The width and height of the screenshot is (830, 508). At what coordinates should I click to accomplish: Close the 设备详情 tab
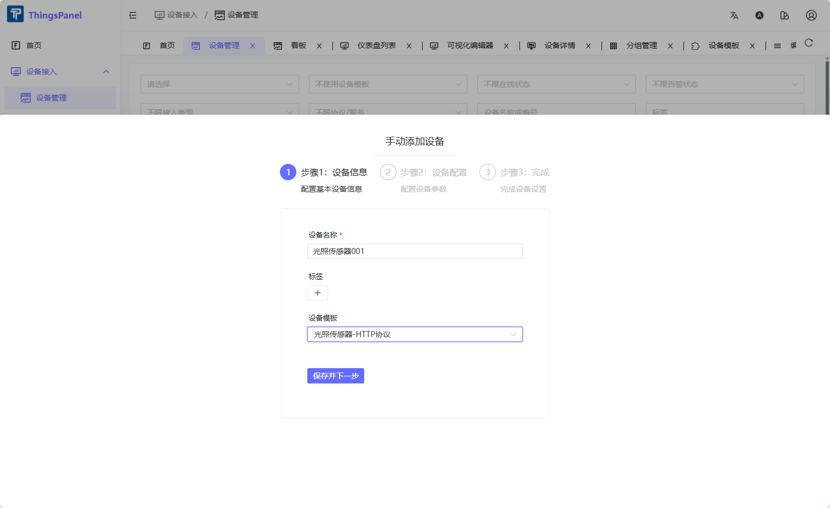[588, 46]
